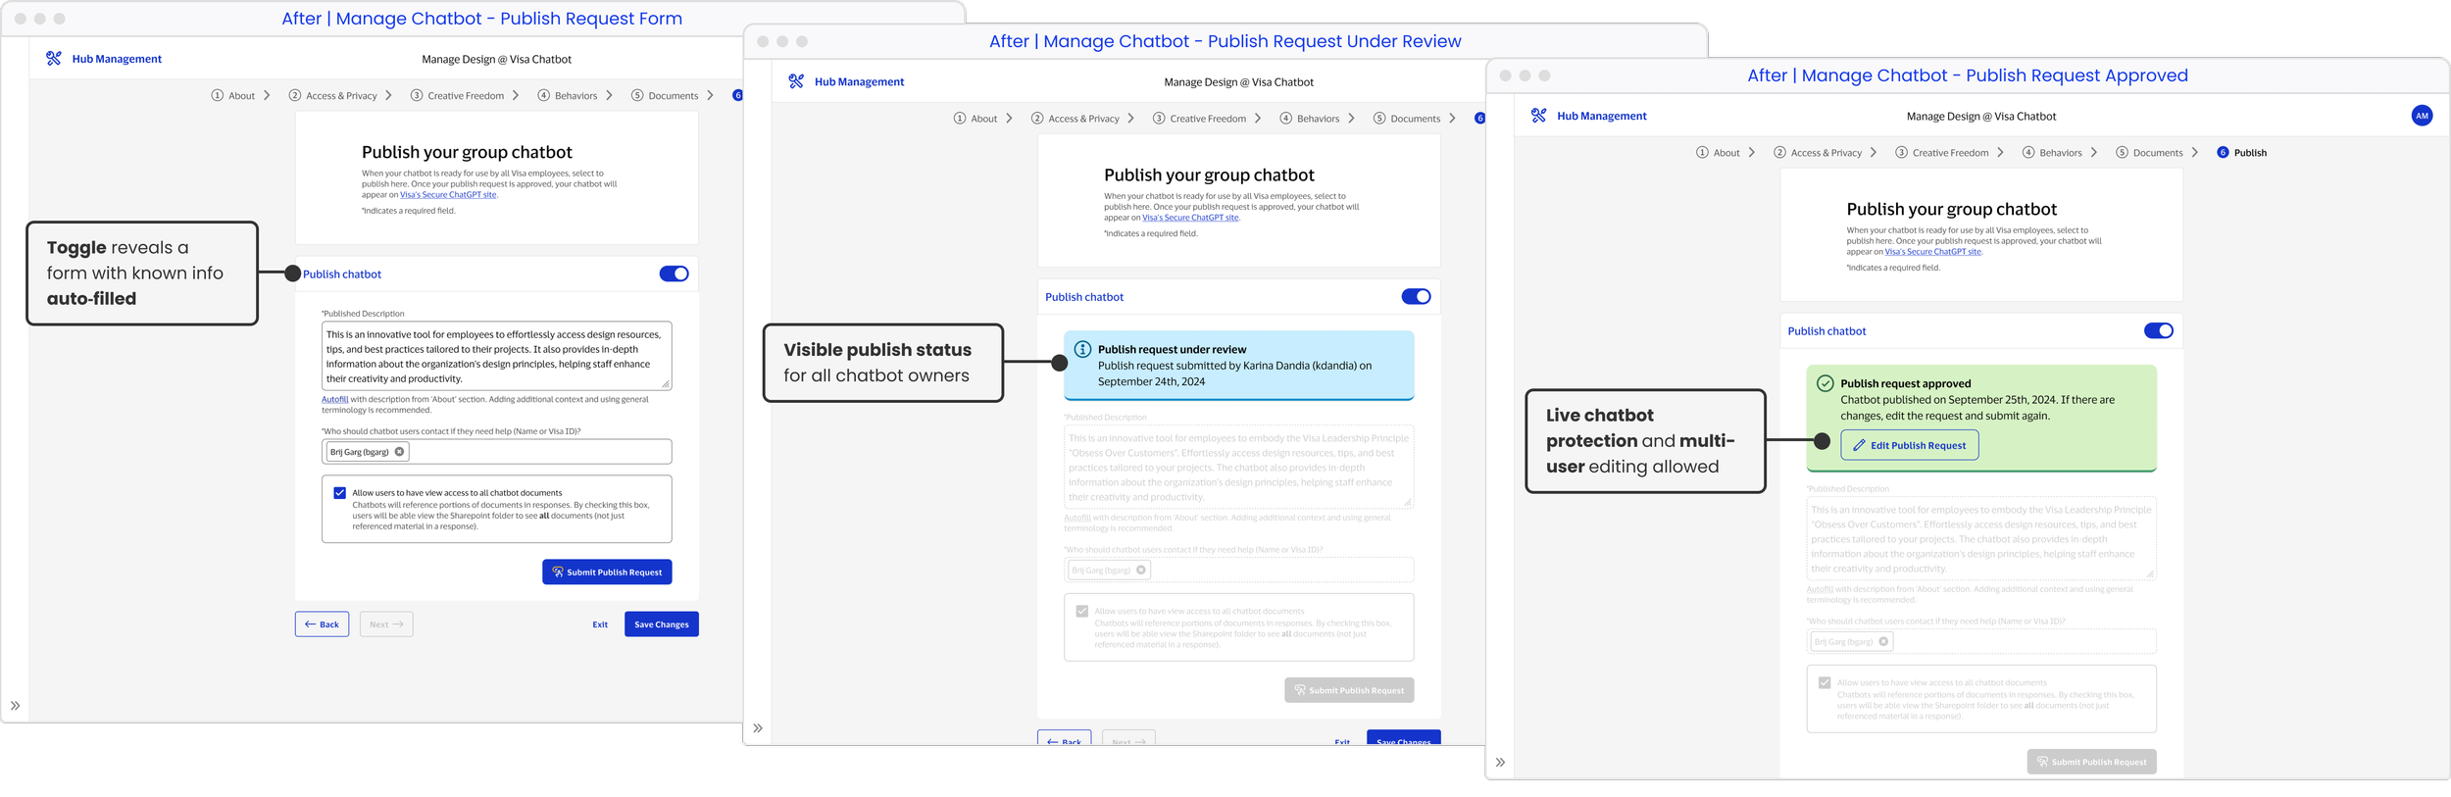Screen dimensions: 2451x797
Task: Select Publish step in Approved window
Action: 2242,153
